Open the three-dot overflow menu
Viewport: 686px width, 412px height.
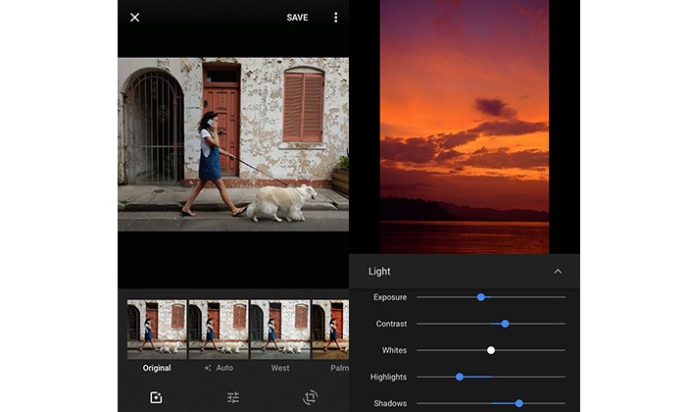pos(335,18)
